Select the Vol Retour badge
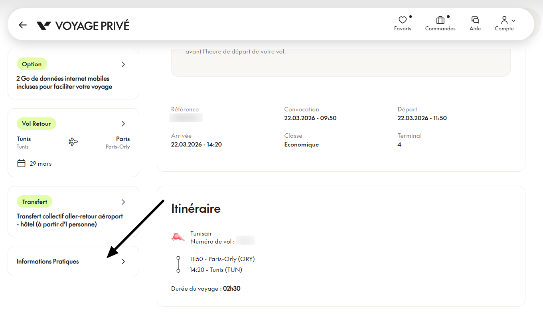 [x=36, y=124]
